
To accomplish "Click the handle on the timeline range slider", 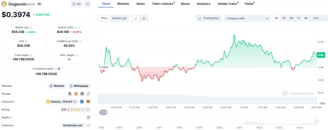I will pyautogui.click(x=316, y=120).
